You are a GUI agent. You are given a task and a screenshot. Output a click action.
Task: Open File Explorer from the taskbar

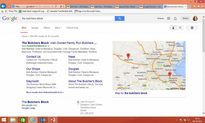(x=13, y=120)
